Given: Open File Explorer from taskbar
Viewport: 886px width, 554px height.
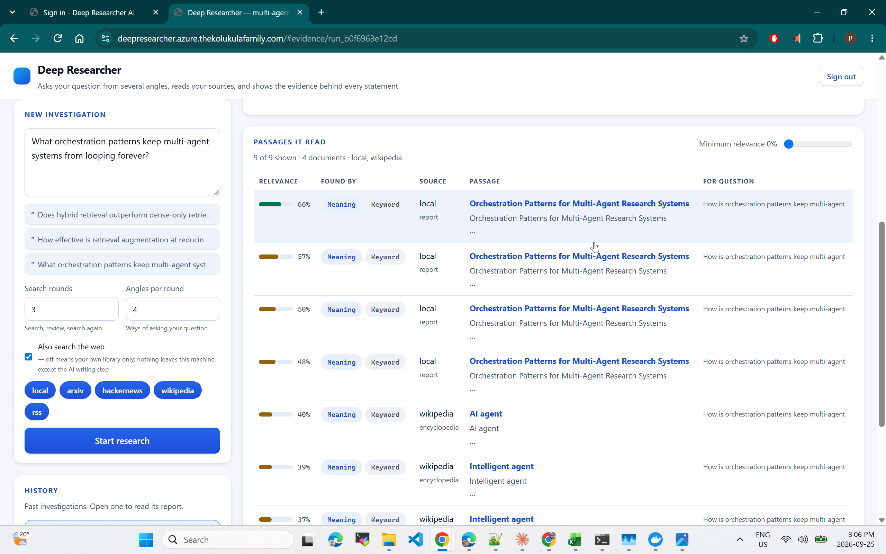Looking at the screenshot, I should pyautogui.click(x=389, y=539).
